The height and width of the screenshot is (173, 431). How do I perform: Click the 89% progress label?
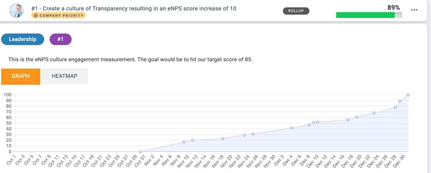click(x=393, y=7)
